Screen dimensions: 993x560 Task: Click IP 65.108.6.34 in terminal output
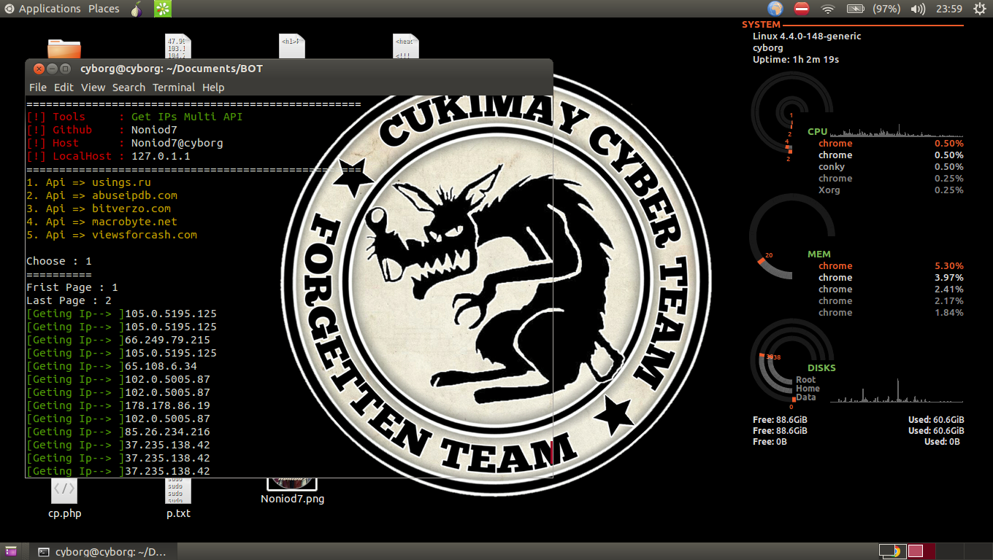(x=161, y=366)
